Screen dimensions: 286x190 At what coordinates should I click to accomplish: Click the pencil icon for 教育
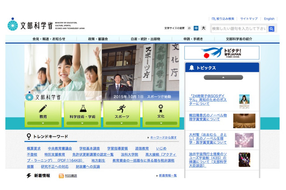pyautogui.click(x=43, y=109)
